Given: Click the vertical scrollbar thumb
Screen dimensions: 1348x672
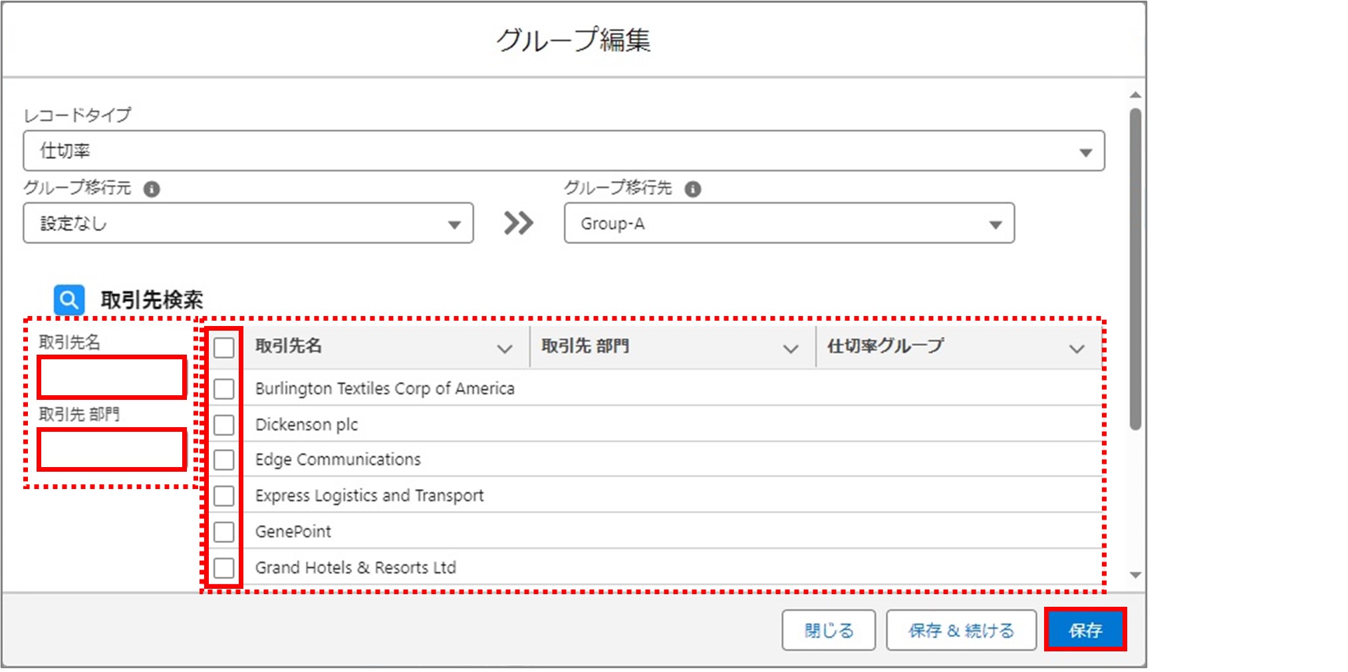Looking at the screenshot, I should (1135, 266).
